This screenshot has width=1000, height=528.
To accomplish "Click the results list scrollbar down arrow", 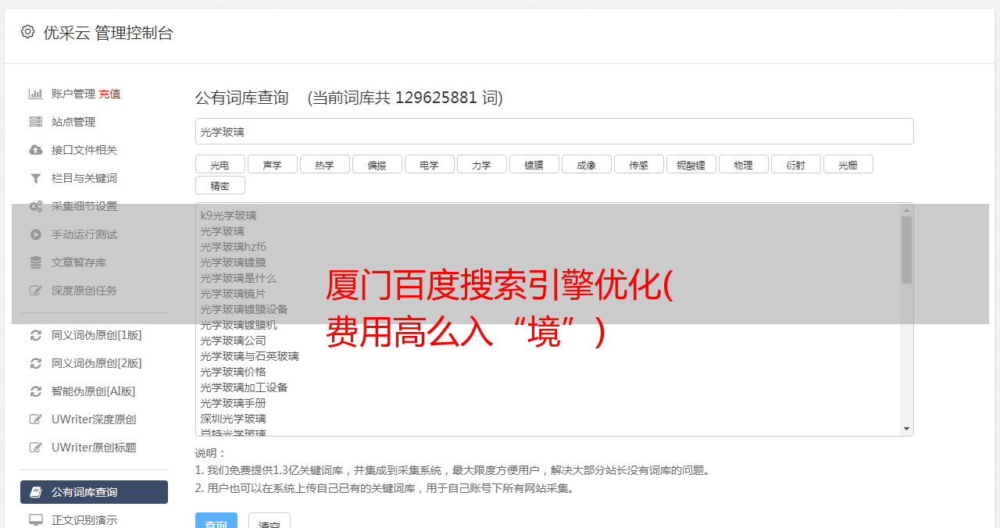I will (906, 429).
